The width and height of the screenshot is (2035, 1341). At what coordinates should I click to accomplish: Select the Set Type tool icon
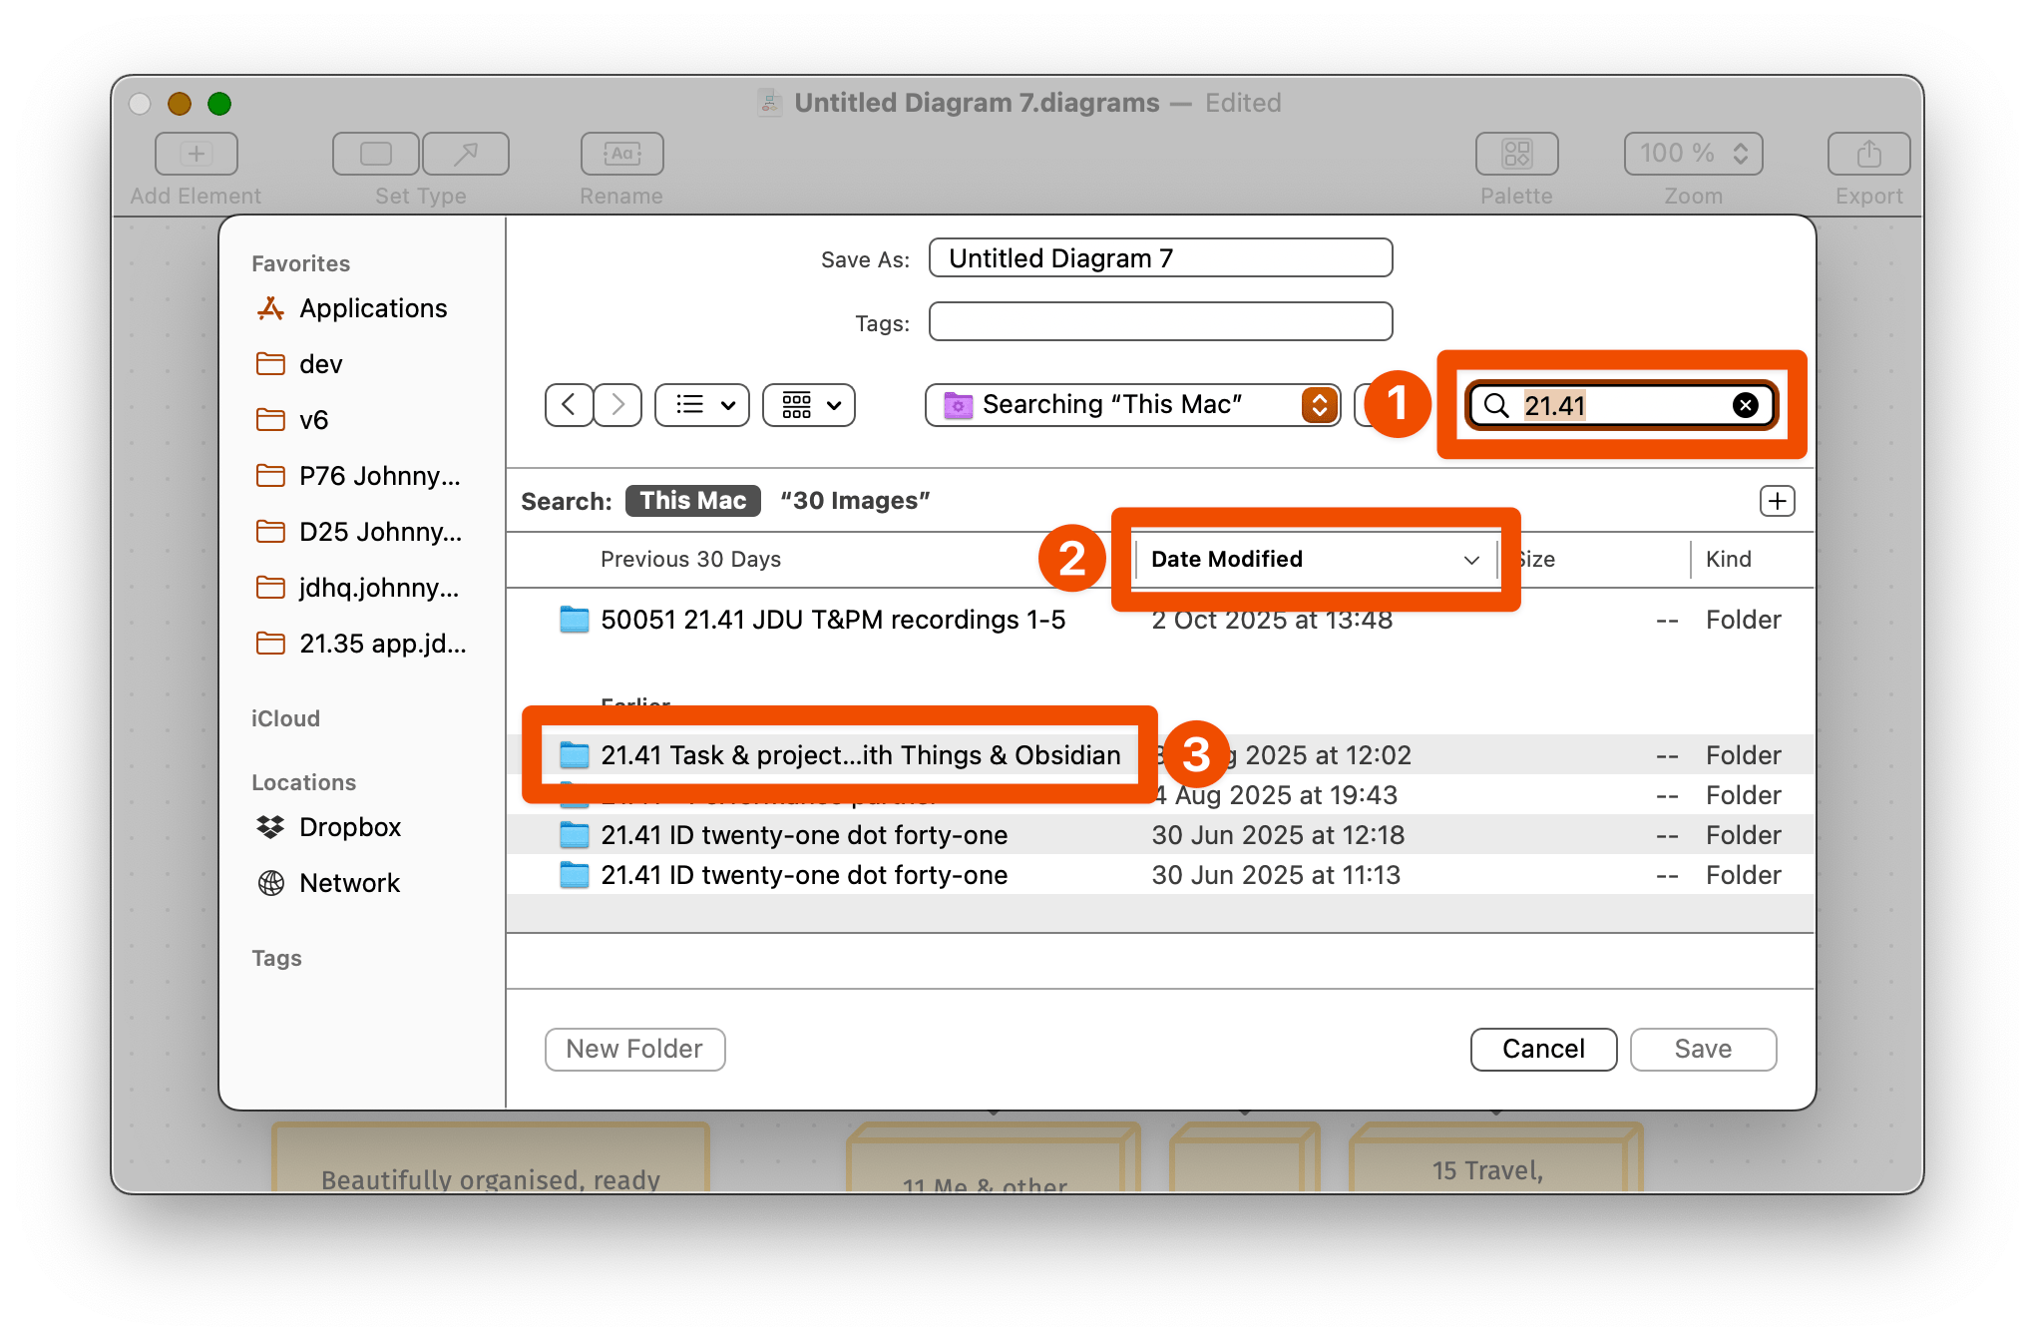375,153
